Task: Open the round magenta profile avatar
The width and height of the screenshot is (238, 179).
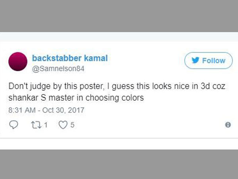Action: [x=19, y=61]
